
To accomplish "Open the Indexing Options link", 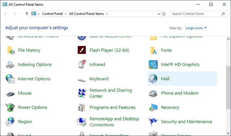I will pyautogui.click(x=35, y=64).
